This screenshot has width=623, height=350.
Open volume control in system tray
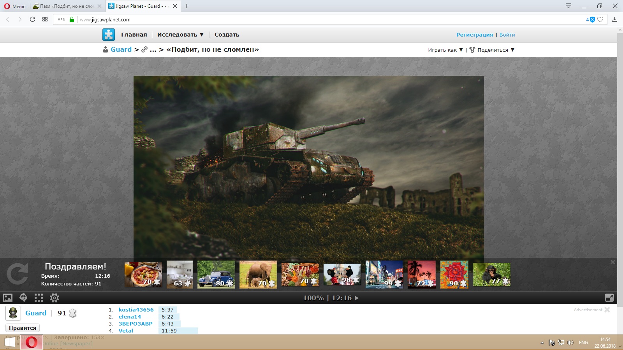coord(570,343)
